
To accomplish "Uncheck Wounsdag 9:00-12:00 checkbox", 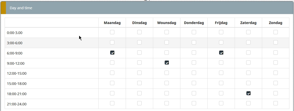I will click(167, 63).
